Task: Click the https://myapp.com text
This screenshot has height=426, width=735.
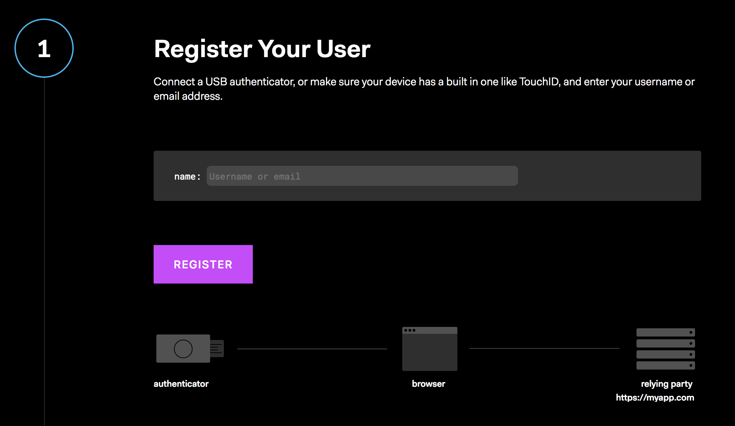Action: coord(655,398)
